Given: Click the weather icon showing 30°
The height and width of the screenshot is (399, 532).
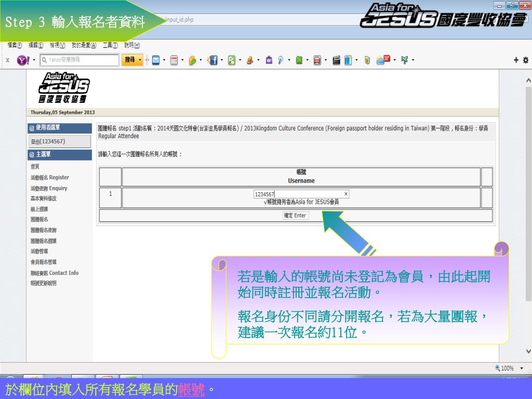Looking at the screenshot, I should pyautogui.click(x=383, y=60).
